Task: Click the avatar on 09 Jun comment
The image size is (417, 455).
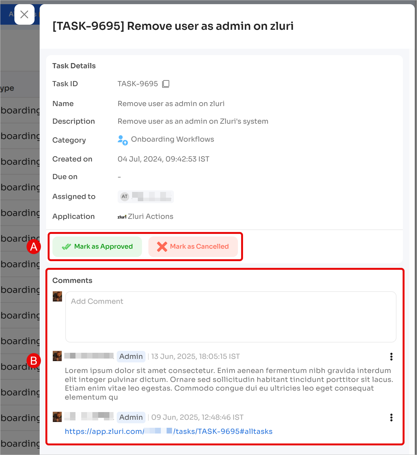Action: click(57, 417)
